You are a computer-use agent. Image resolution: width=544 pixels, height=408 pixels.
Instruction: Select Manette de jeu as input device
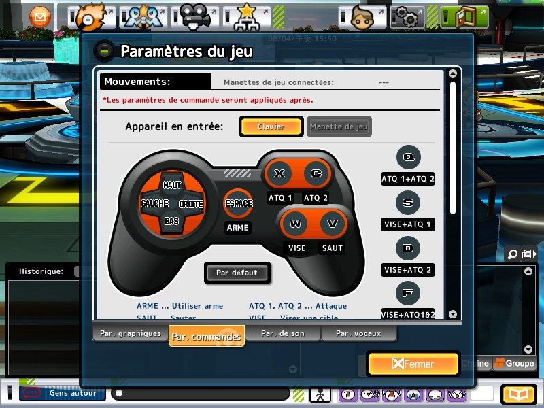pos(339,126)
